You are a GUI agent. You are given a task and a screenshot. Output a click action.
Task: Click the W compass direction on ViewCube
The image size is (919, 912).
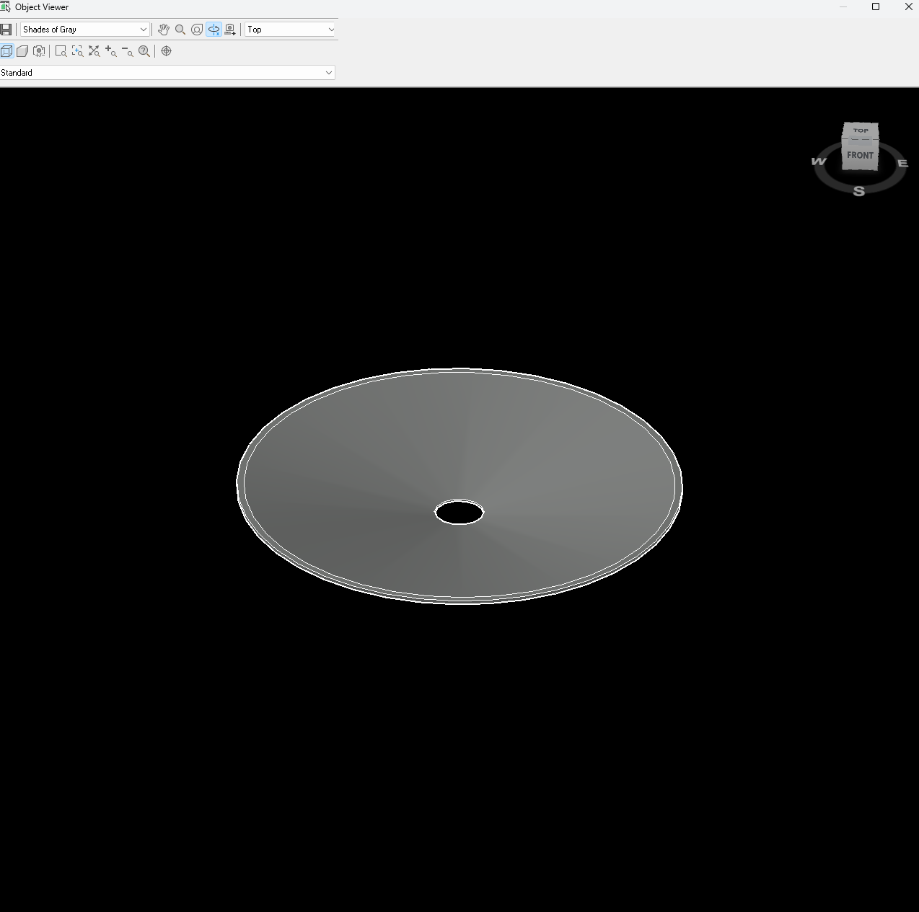point(819,161)
